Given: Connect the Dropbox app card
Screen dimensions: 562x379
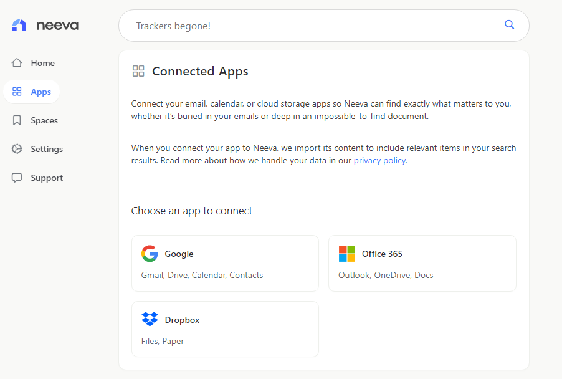Looking at the screenshot, I should (x=225, y=329).
